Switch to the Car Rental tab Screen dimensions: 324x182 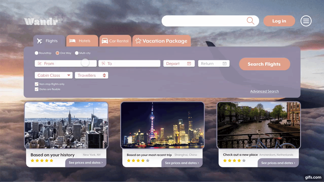click(x=115, y=41)
